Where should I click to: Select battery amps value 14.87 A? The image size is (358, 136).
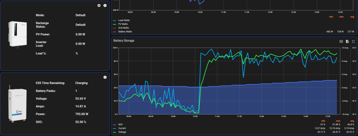[x=81, y=106]
